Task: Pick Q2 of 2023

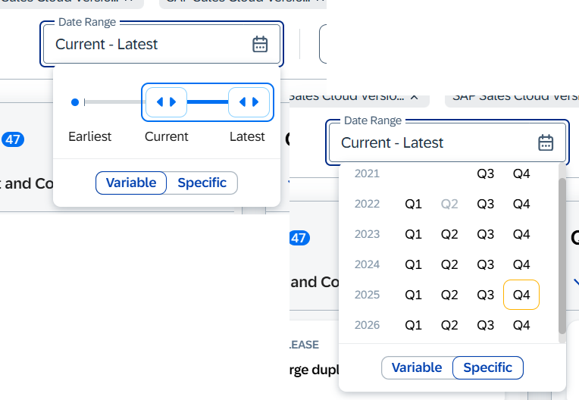Action: pos(449,234)
